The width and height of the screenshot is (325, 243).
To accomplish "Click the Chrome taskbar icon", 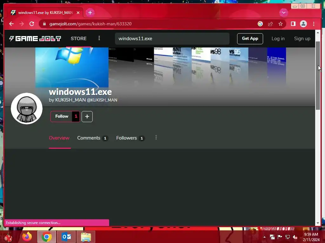I will click(47, 237).
